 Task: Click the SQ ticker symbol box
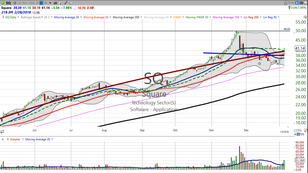click(x=8, y=3)
